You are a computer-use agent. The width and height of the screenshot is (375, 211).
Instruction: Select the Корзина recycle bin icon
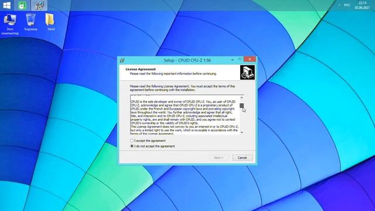pos(30,22)
